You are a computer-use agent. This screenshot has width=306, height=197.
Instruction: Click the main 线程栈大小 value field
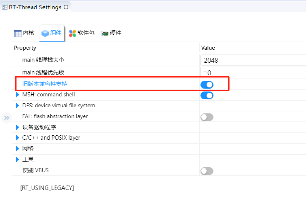pyautogui.click(x=253, y=60)
